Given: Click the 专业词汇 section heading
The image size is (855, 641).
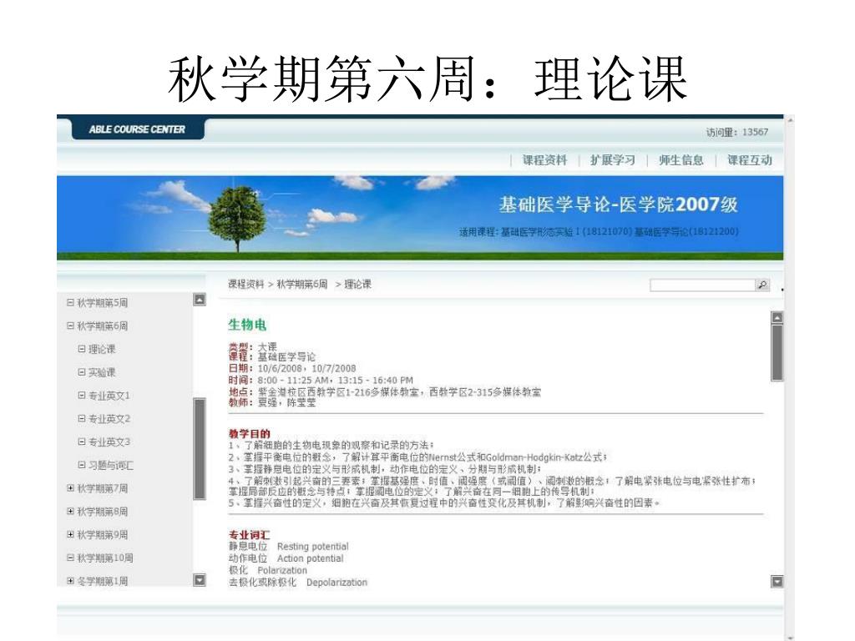Looking at the screenshot, I should point(249,535).
